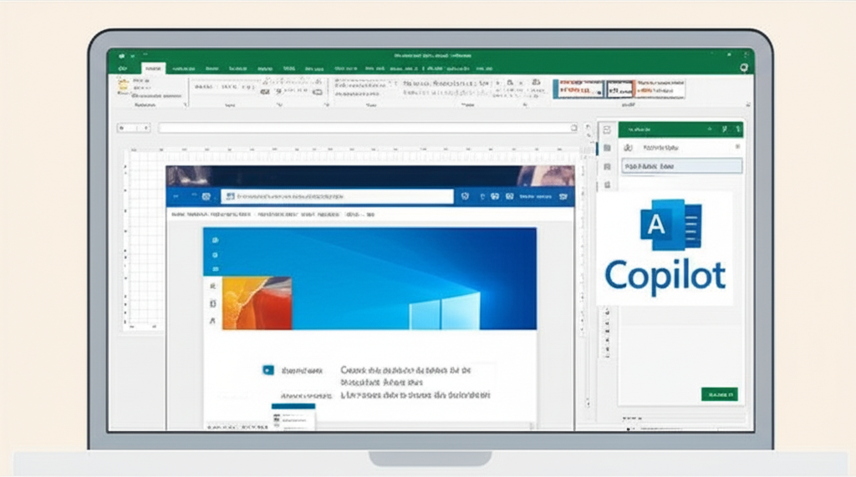Screen dimensions: 856x477
Task: Click the topmost icon in side pane strip
Action: coord(607,129)
